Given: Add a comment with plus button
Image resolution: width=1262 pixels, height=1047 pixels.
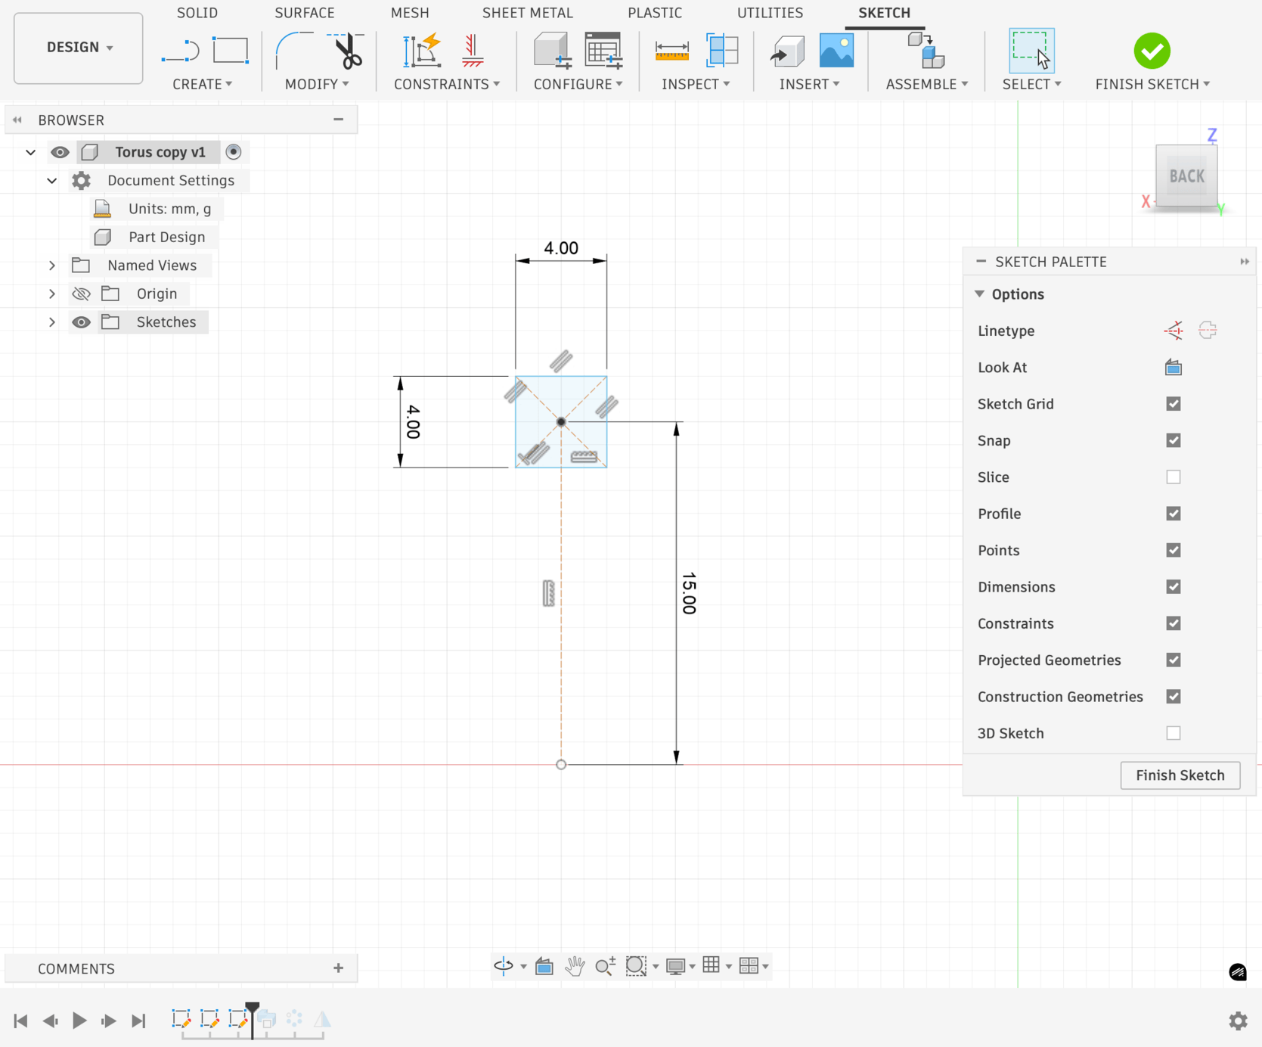Looking at the screenshot, I should [x=338, y=968].
